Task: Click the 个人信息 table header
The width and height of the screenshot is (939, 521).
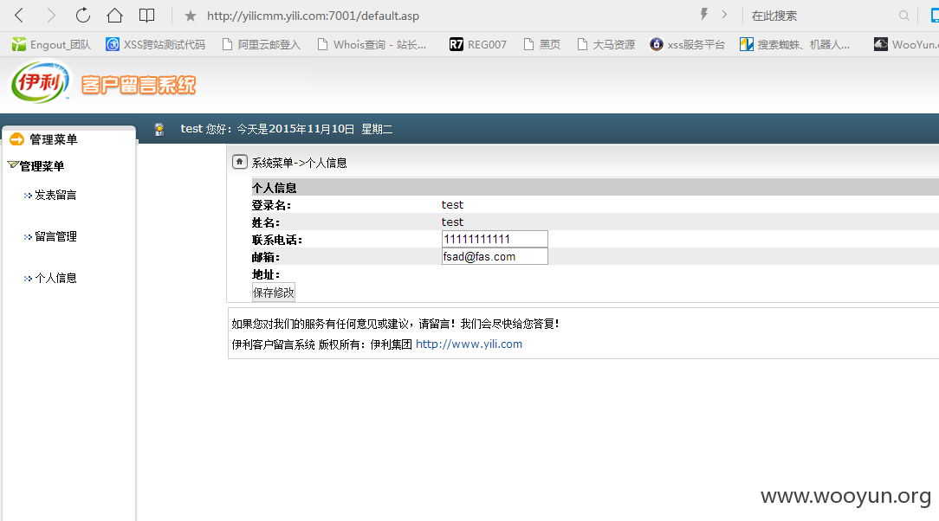Action: (x=595, y=187)
